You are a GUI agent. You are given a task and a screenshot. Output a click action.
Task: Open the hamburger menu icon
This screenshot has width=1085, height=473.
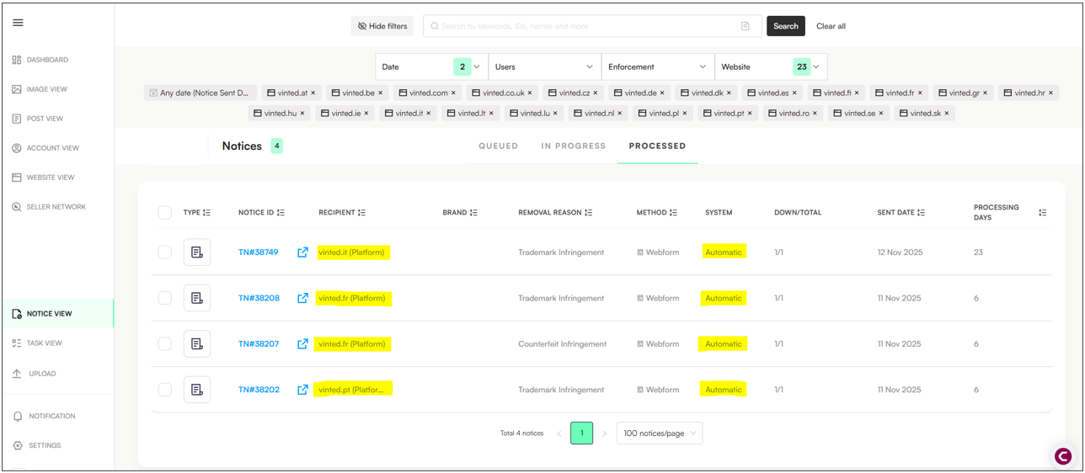18,23
